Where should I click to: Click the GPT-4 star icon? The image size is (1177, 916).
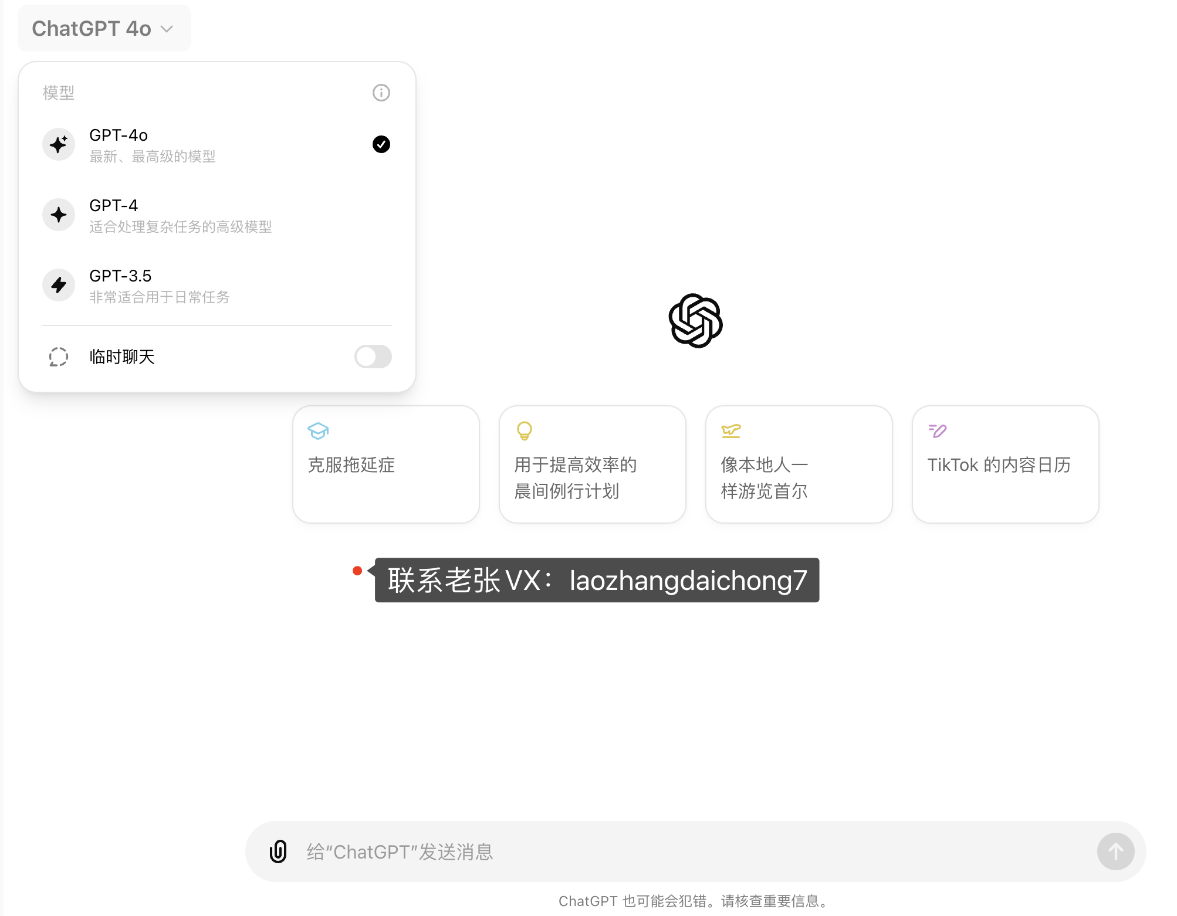[x=59, y=215]
